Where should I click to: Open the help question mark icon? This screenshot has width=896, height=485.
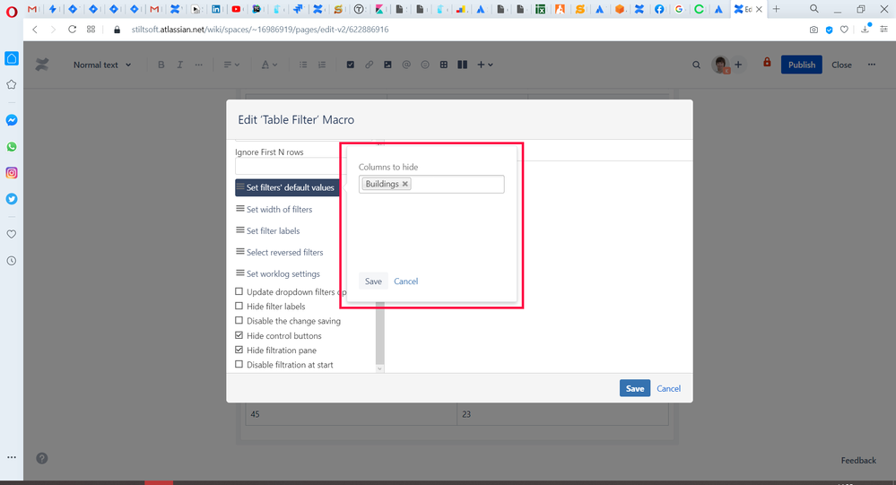[42, 458]
